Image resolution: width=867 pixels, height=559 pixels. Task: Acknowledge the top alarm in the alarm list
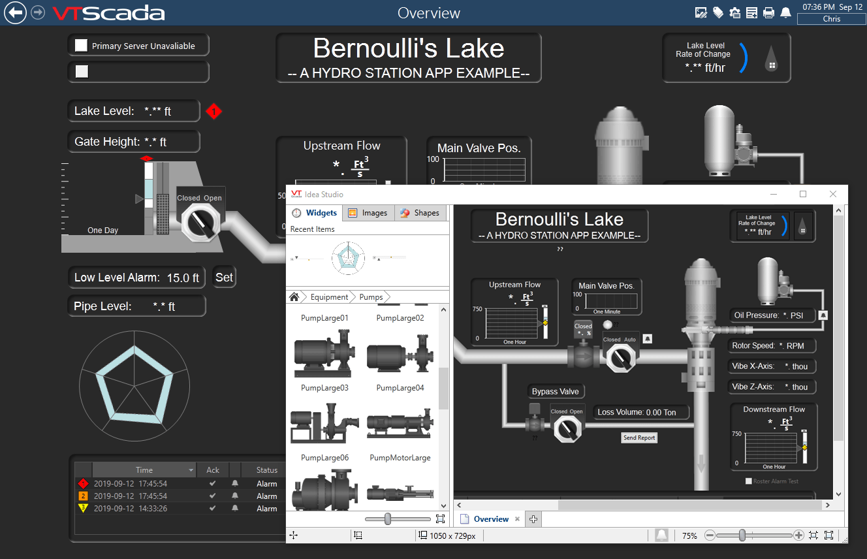(x=212, y=483)
